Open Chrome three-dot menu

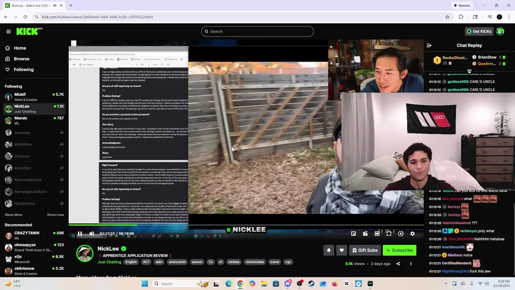coord(509,17)
